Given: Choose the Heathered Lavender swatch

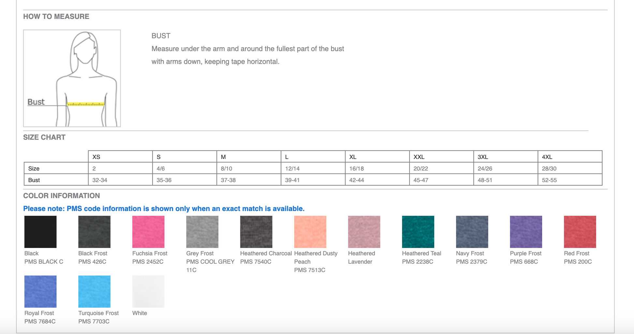Looking at the screenshot, I should 364,232.
